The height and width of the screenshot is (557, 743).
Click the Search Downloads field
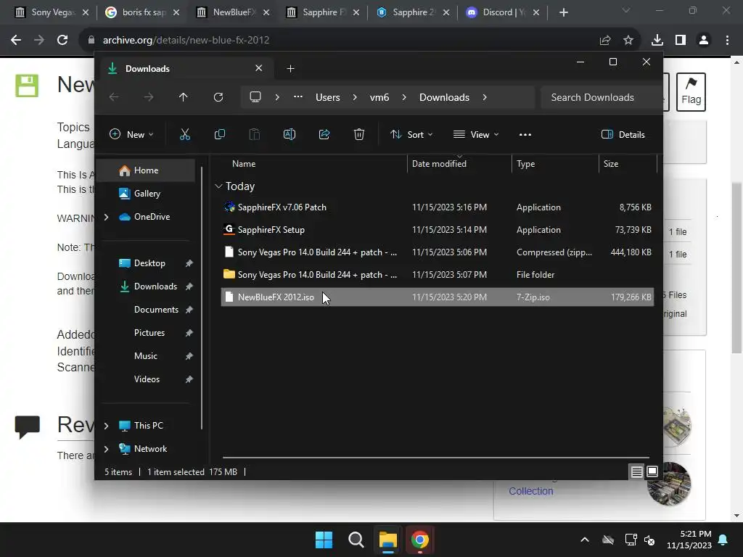pyautogui.click(x=600, y=97)
